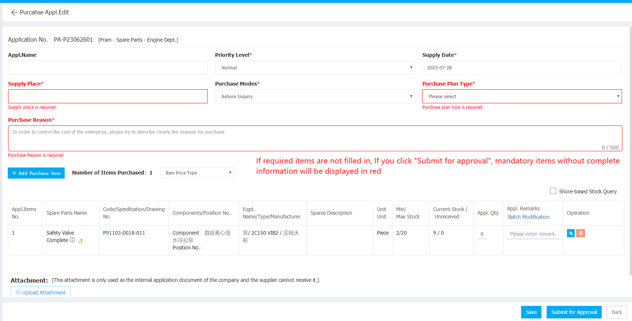Click into the Supply Place field
This screenshot has height=321, width=632.
point(108,96)
